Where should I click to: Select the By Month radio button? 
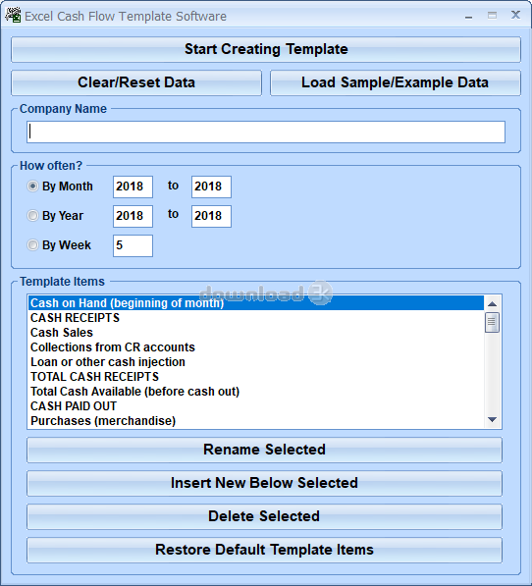click(x=32, y=186)
